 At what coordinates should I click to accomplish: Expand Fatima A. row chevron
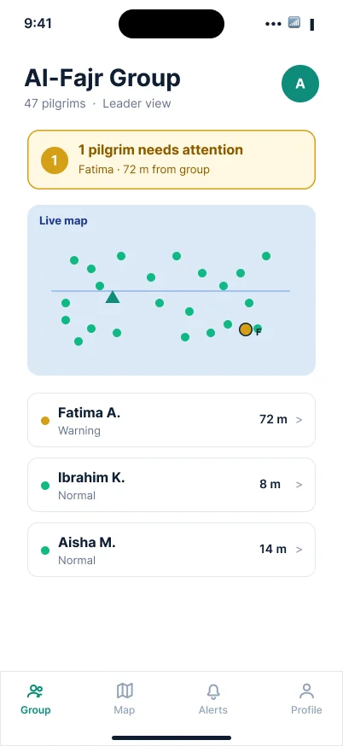tap(299, 420)
